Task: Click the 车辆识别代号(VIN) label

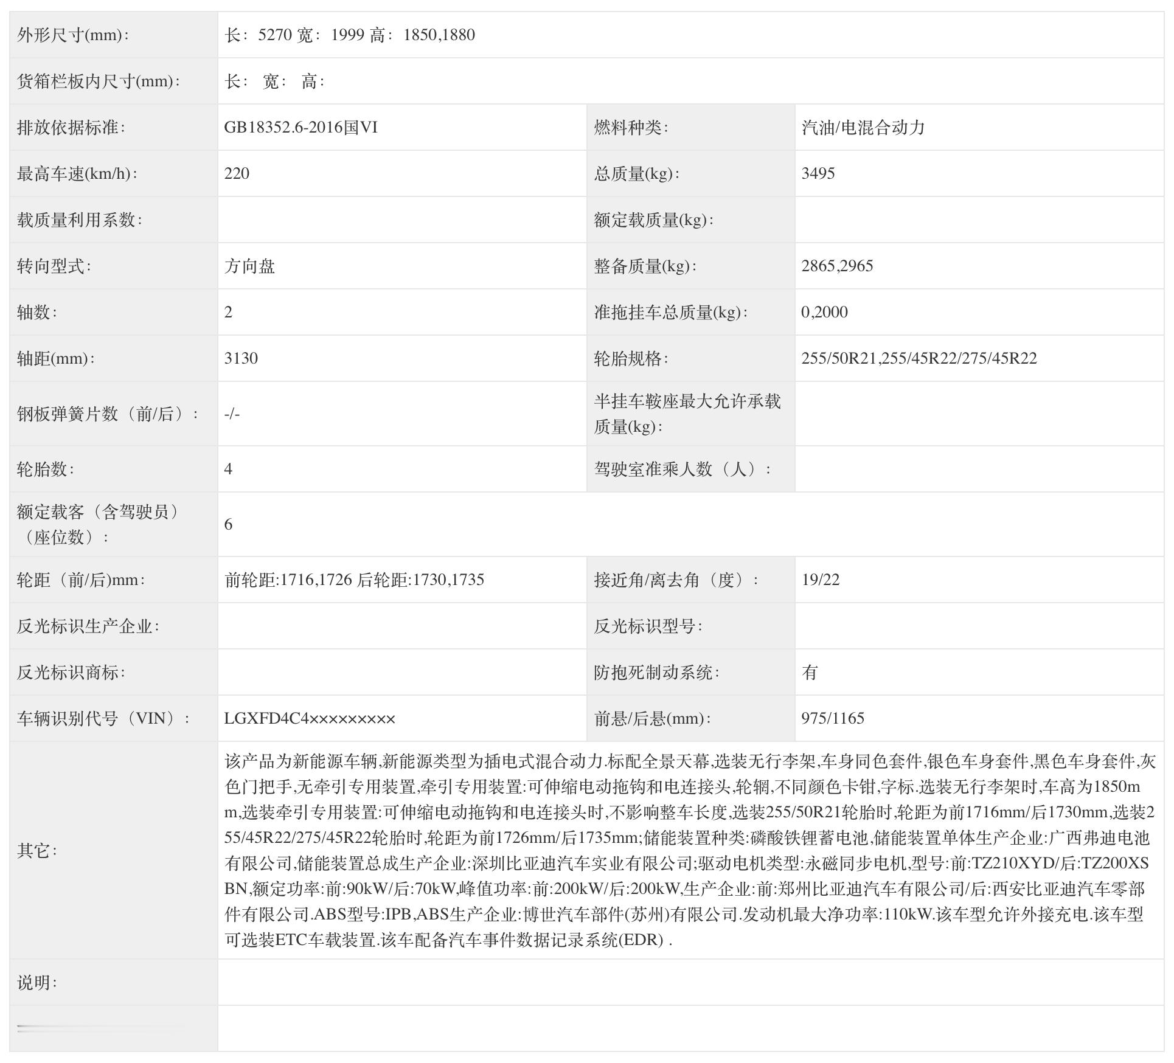Action: [104, 718]
